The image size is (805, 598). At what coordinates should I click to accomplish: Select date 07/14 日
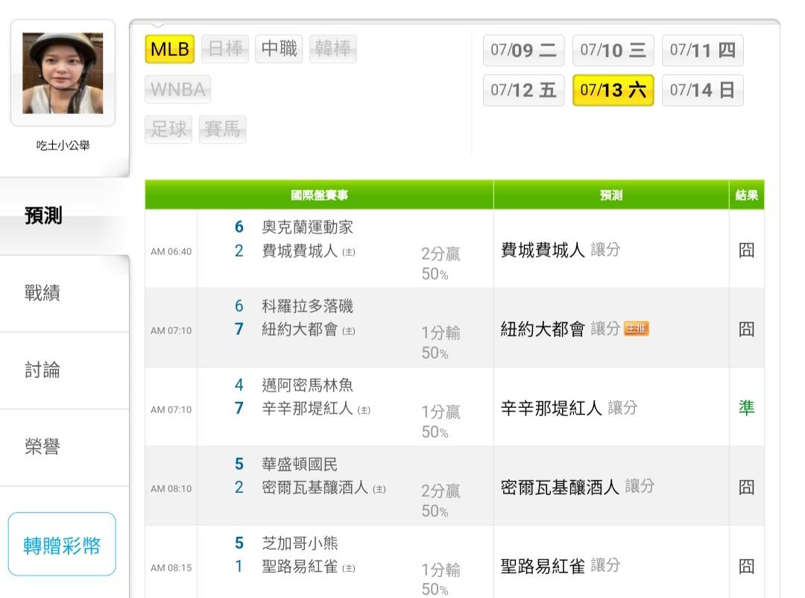[x=703, y=90]
